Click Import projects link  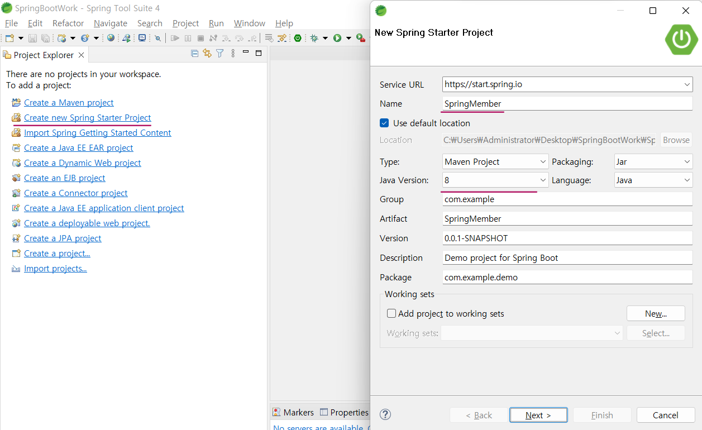[x=55, y=268]
